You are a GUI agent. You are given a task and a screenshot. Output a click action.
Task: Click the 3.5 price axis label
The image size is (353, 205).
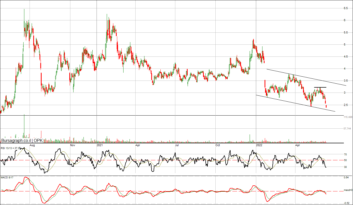click(x=345, y=81)
